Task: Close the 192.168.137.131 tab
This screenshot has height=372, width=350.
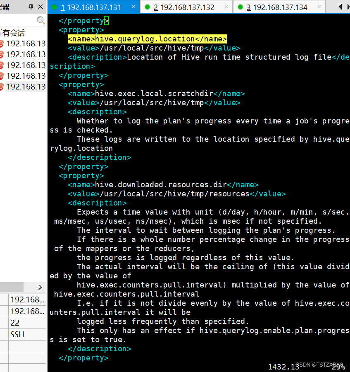Action: pyautogui.click(x=133, y=7)
